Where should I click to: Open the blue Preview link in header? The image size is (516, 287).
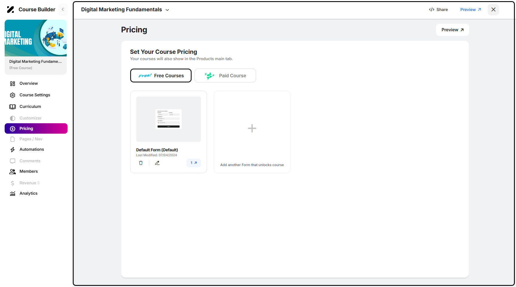470,10
